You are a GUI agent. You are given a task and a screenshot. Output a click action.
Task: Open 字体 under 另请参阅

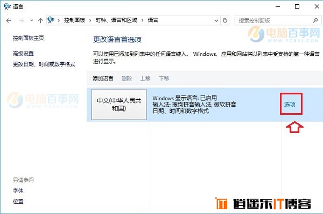tap(18, 190)
